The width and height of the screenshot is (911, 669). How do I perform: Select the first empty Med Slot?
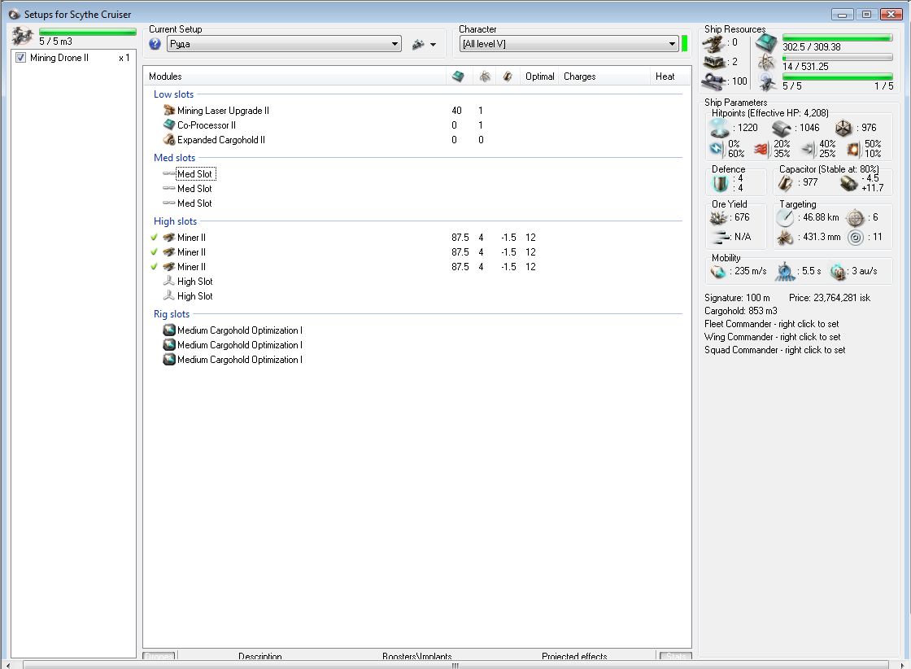[194, 174]
